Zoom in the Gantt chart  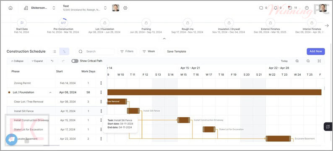click(x=297, y=61)
